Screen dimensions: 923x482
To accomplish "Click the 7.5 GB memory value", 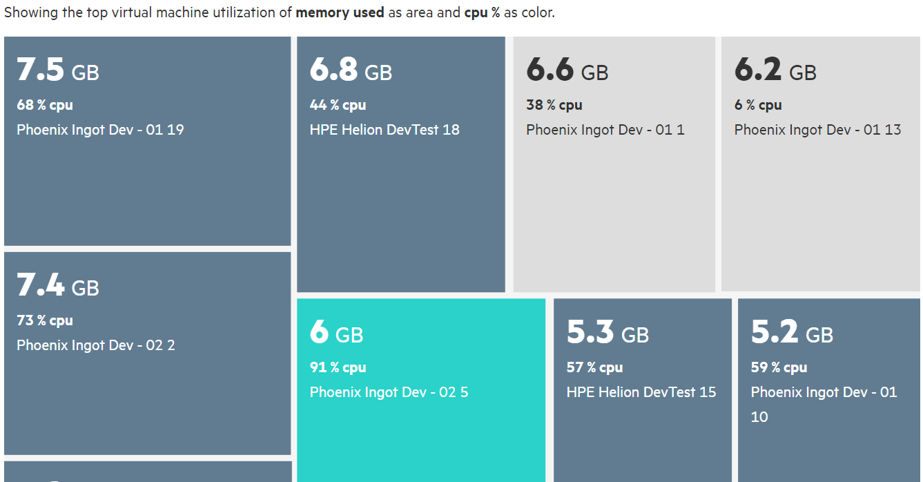I will [x=58, y=70].
